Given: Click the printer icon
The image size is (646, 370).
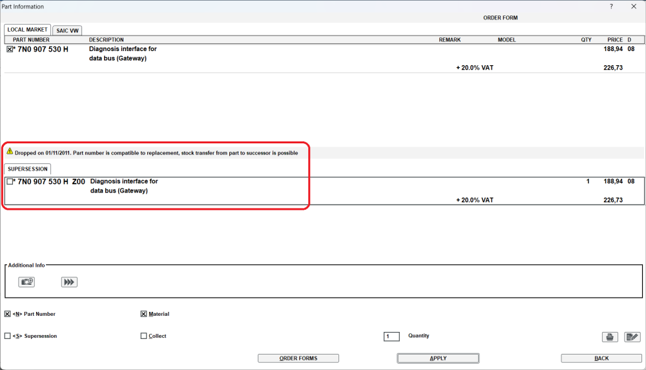Looking at the screenshot, I should pos(610,337).
